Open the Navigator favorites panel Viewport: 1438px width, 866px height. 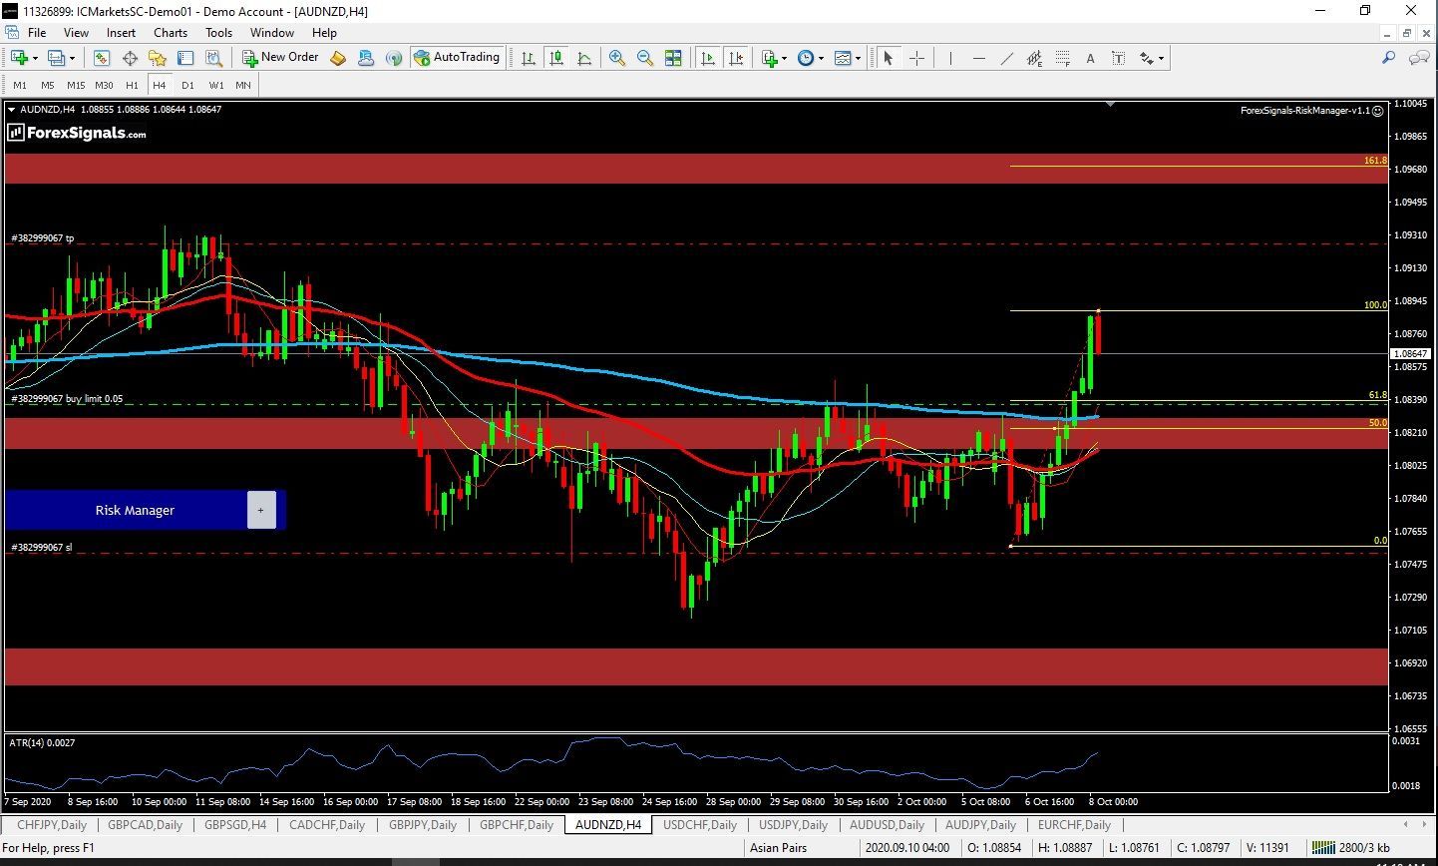(x=158, y=58)
